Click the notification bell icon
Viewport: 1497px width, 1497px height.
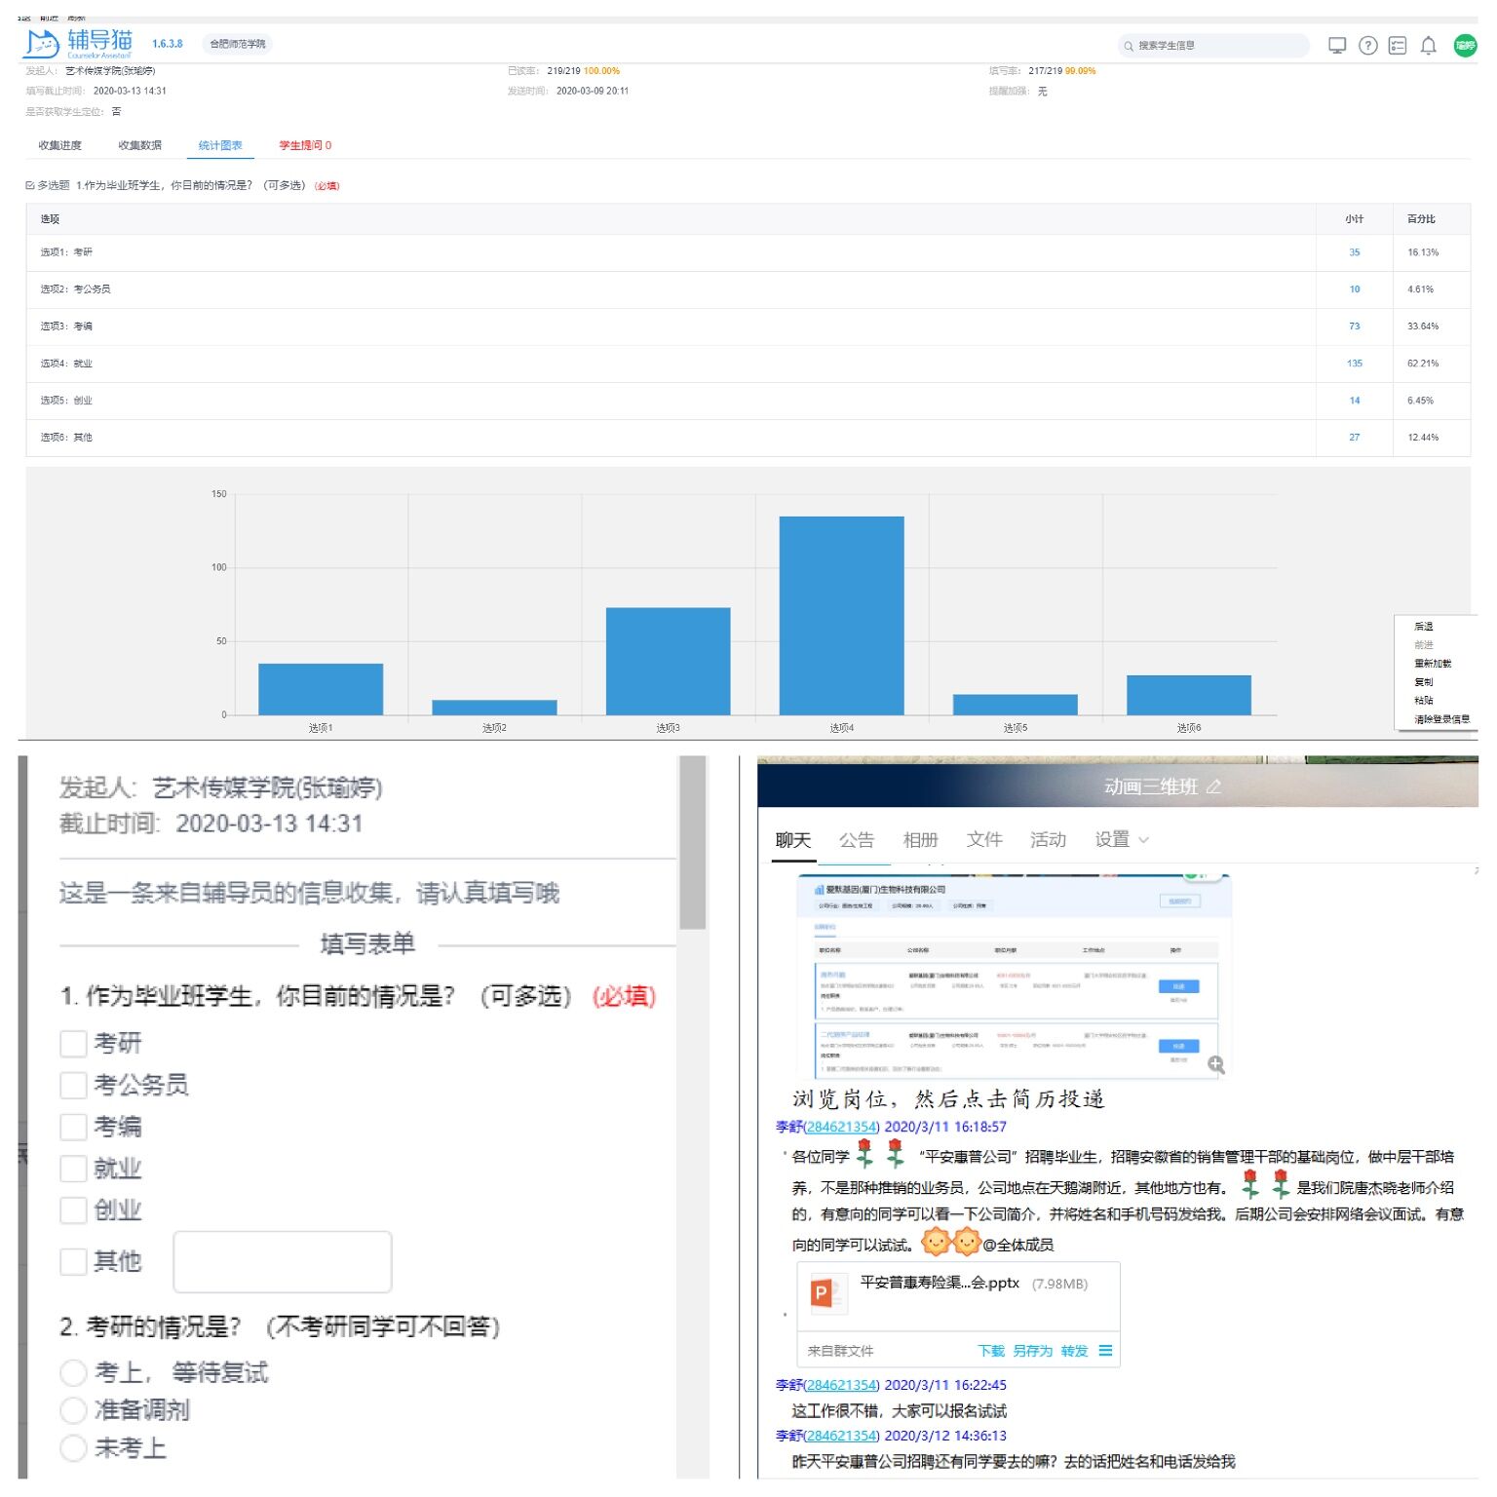tap(1428, 45)
